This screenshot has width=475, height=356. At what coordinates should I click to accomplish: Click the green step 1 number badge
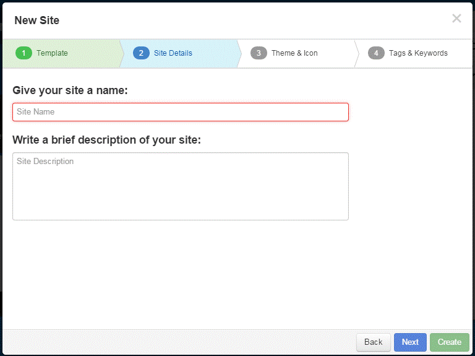[x=24, y=53]
